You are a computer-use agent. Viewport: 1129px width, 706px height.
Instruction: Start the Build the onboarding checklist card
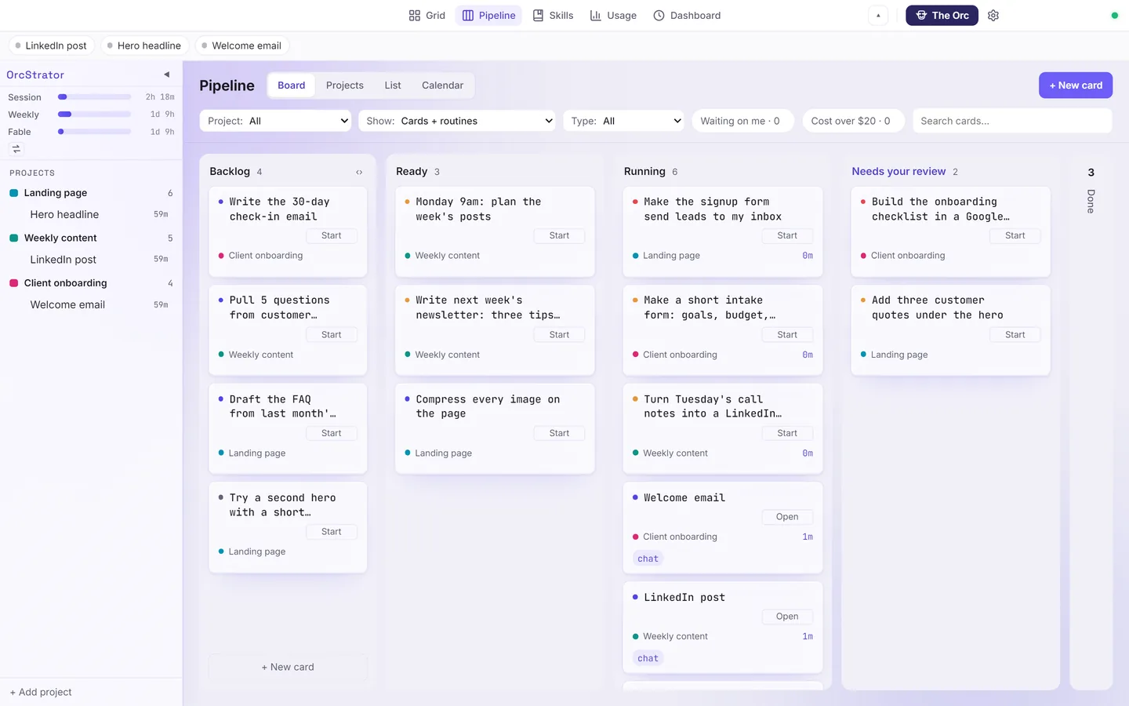pyautogui.click(x=1015, y=235)
